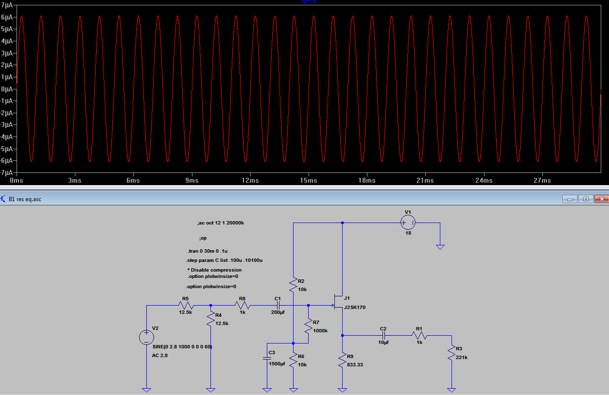609x395 pixels.
Task: Select the C3 capacitor symbol
Action: tap(267, 358)
